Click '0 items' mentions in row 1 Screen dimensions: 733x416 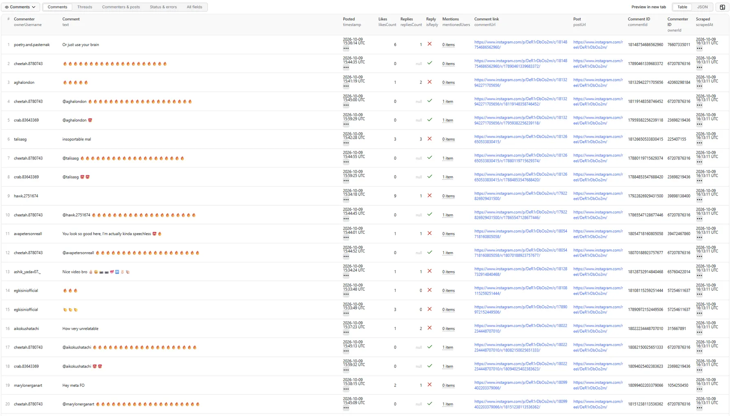click(x=448, y=45)
